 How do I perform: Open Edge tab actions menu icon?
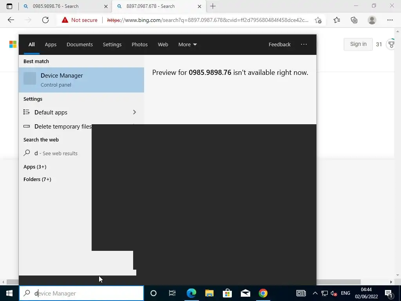(x=9, y=6)
